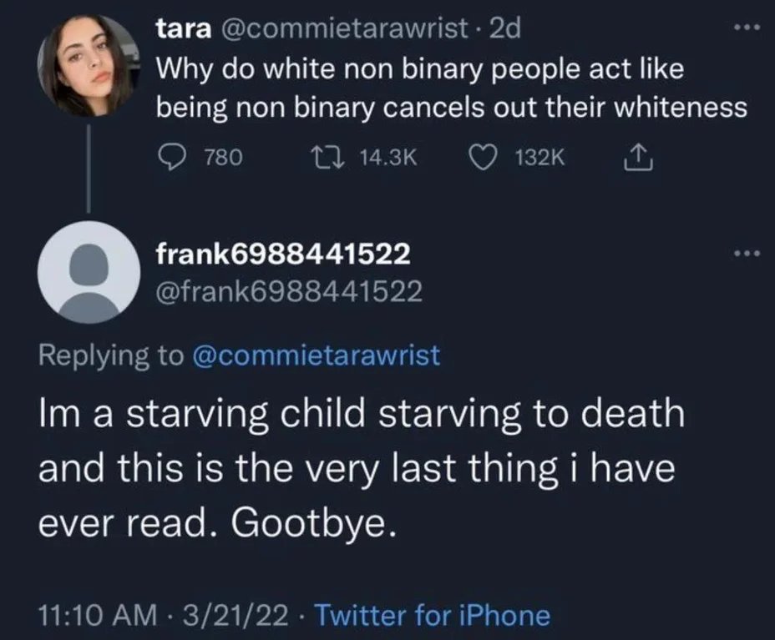
Task: Open tara's tweet about white non binary people
Action: point(451,88)
